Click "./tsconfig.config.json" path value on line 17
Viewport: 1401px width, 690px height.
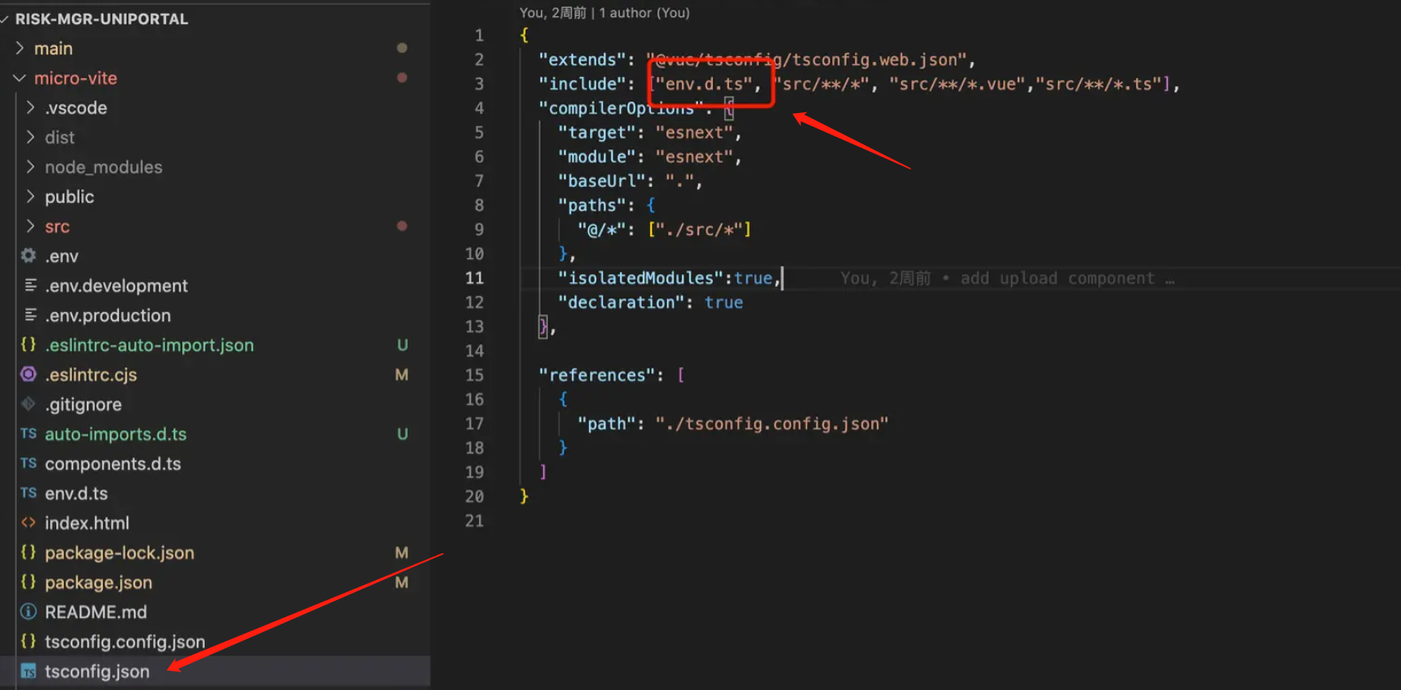click(x=771, y=424)
